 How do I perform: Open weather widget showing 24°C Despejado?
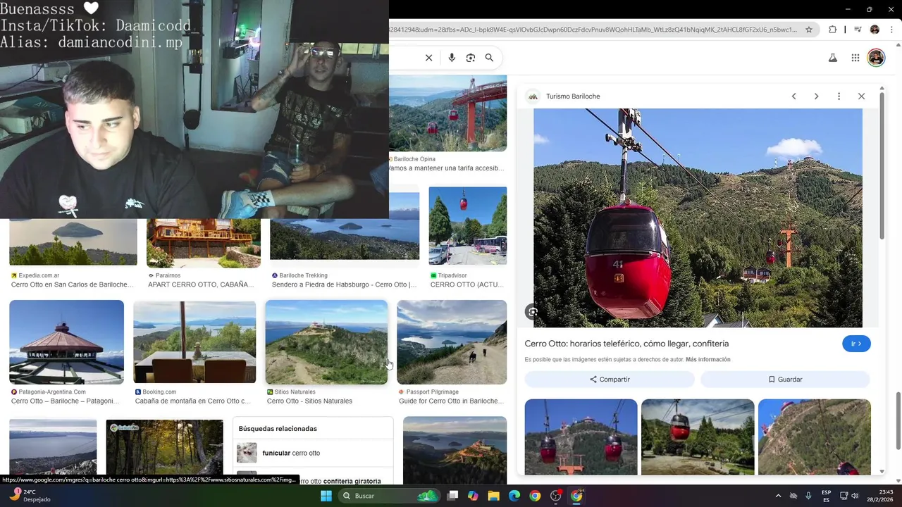30,496
